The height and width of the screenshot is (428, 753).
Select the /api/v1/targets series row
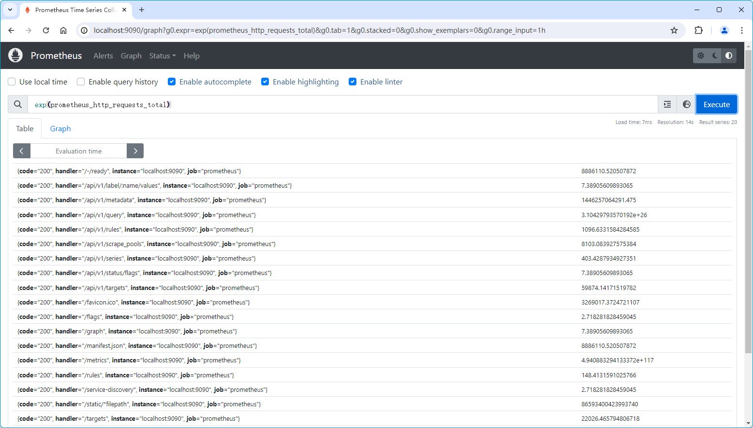[x=372, y=288]
